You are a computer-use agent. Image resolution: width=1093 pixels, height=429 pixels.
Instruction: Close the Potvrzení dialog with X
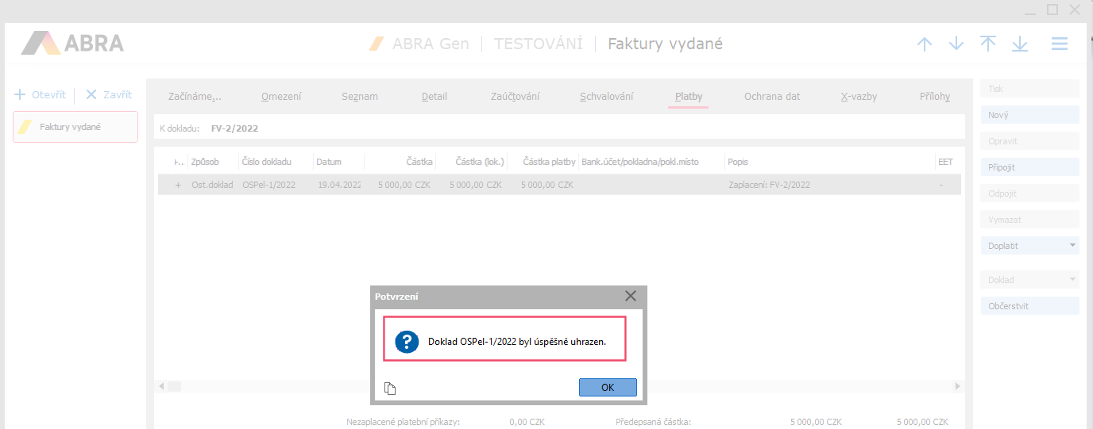coord(631,296)
